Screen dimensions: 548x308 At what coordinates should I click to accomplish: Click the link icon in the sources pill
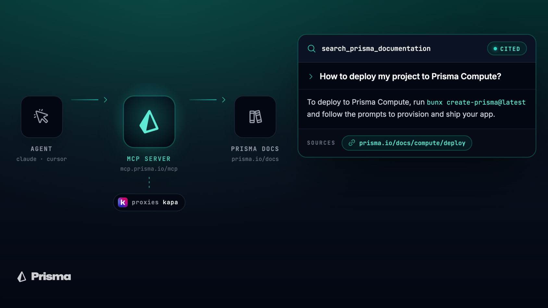[352, 143]
